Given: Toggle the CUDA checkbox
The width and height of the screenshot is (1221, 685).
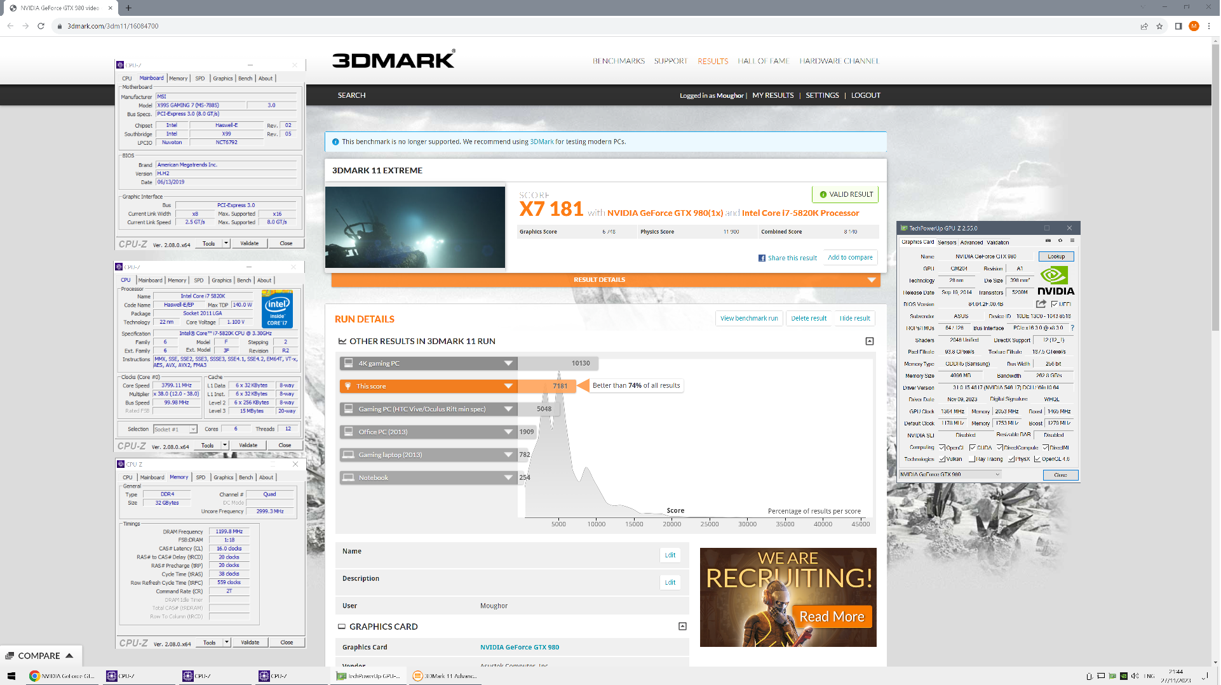Looking at the screenshot, I should 973,448.
